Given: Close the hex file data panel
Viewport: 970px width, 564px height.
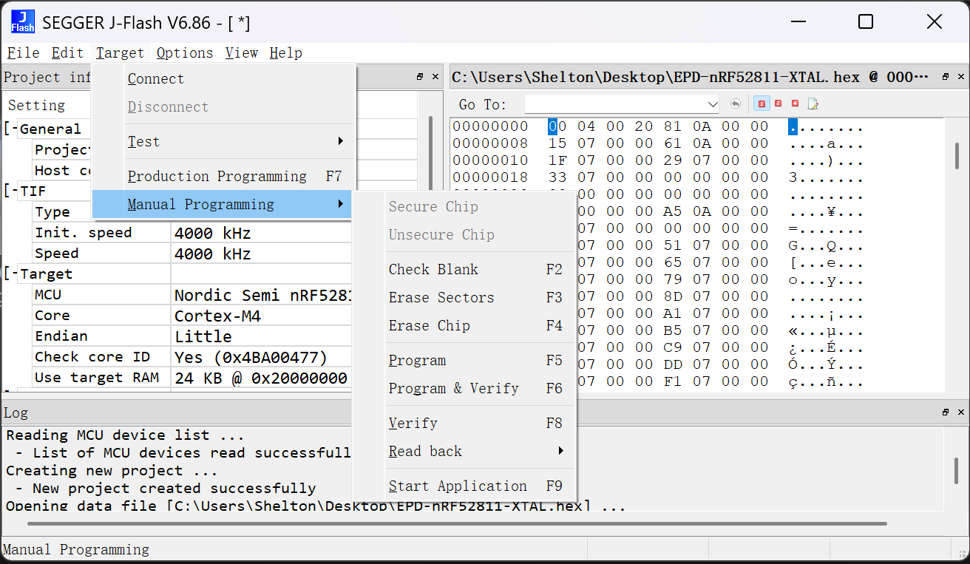Looking at the screenshot, I should [961, 77].
